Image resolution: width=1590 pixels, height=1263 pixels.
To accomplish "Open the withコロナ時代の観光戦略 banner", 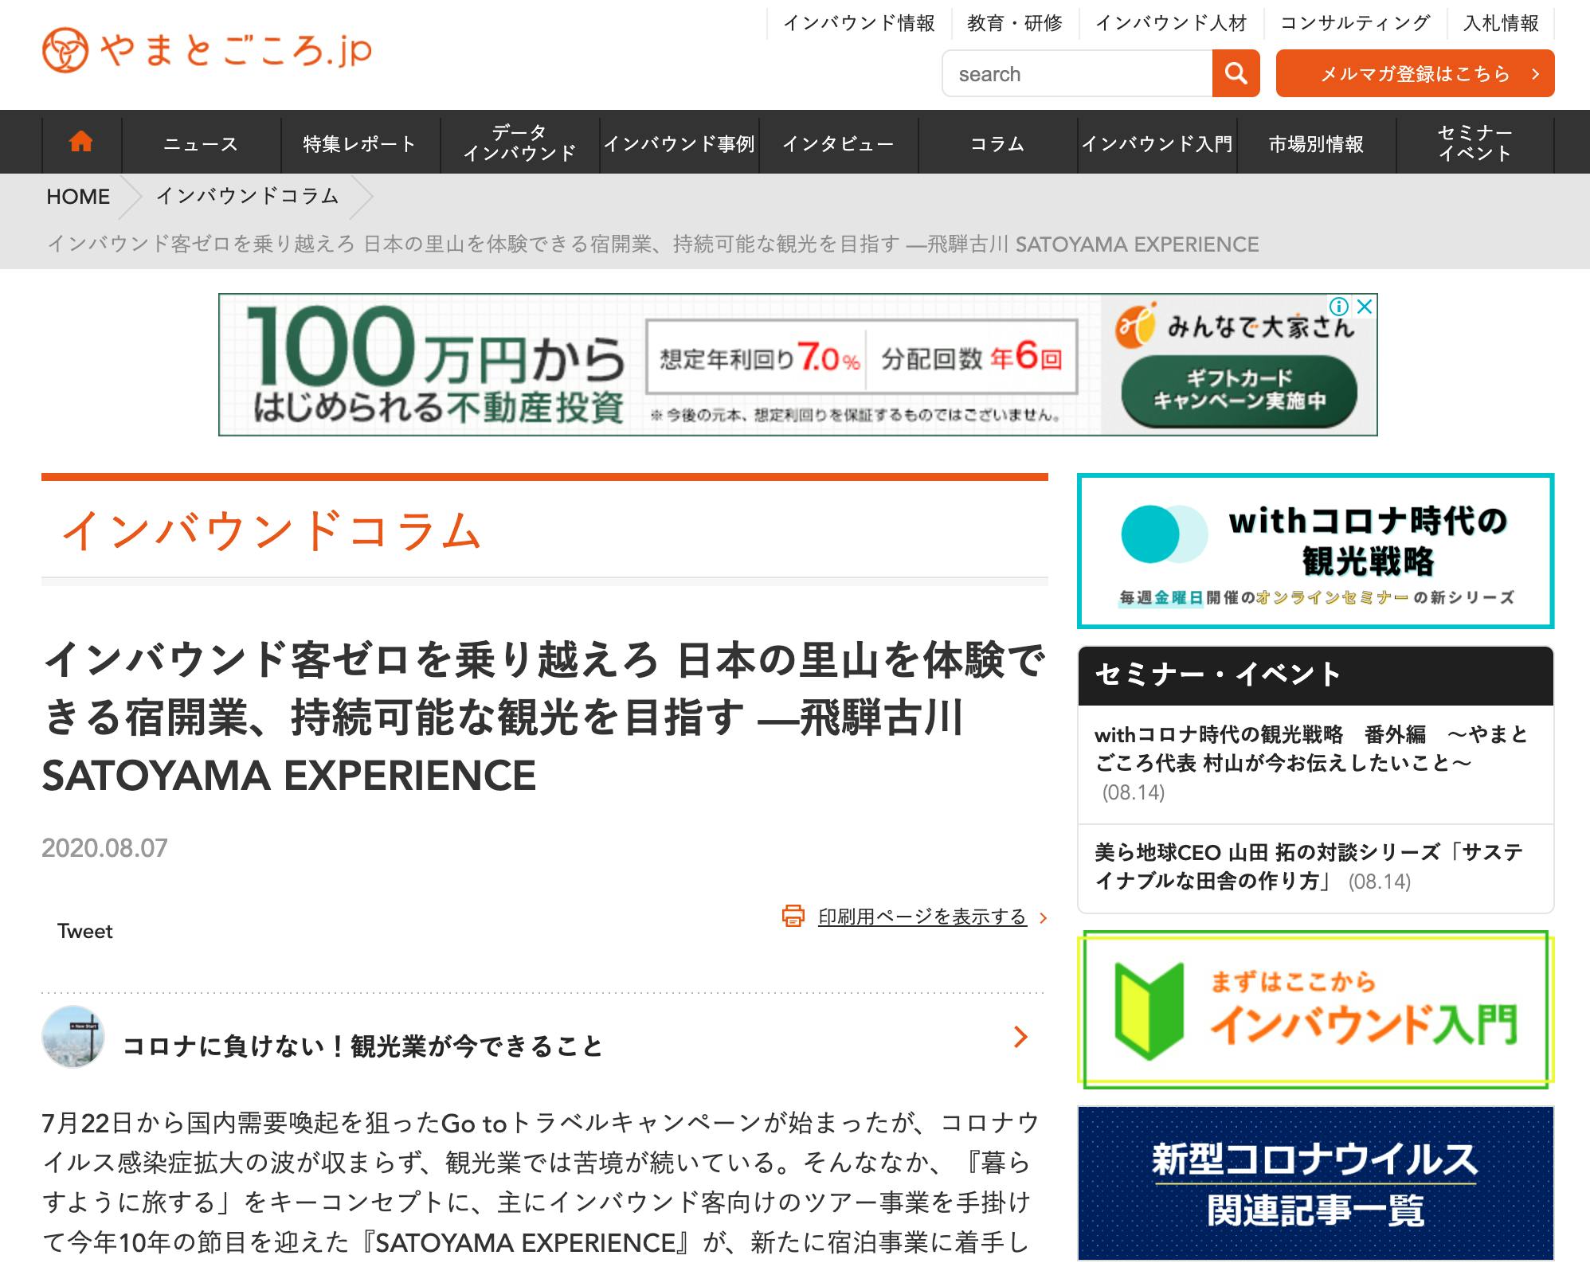I will (1314, 550).
